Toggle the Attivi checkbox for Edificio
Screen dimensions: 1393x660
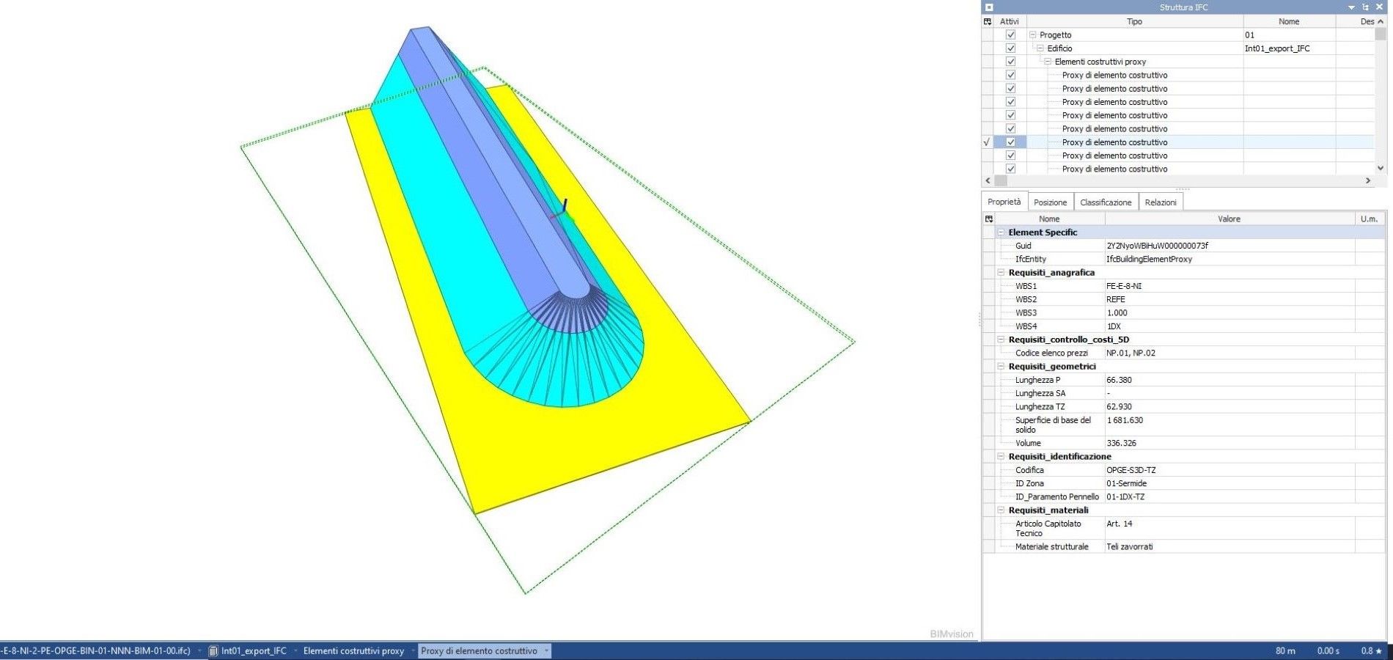click(1010, 48)
